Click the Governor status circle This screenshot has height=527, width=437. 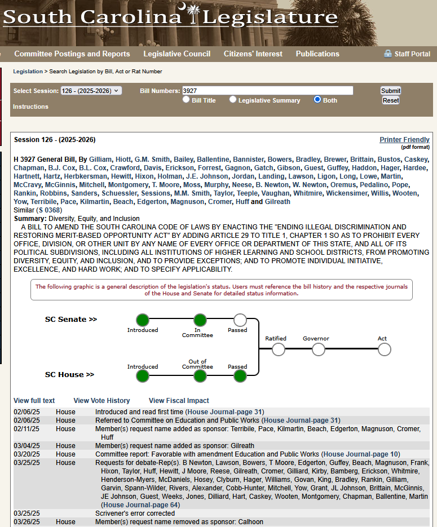pyautogui.click(x=319, y=349)
